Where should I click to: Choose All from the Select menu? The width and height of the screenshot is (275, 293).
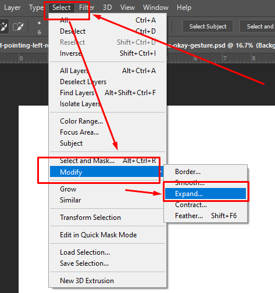tap(108, 20)
